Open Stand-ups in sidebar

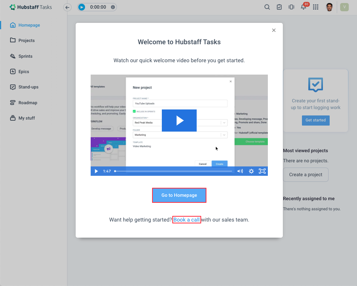24,87
